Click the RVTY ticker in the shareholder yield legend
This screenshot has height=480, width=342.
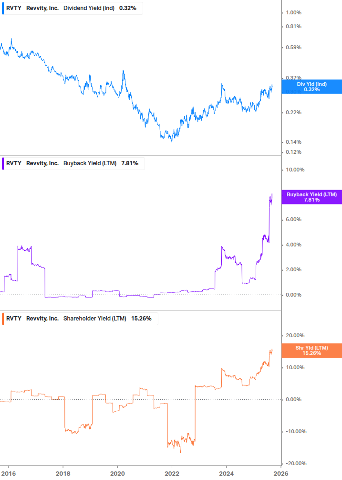click(x=14, y=319)
